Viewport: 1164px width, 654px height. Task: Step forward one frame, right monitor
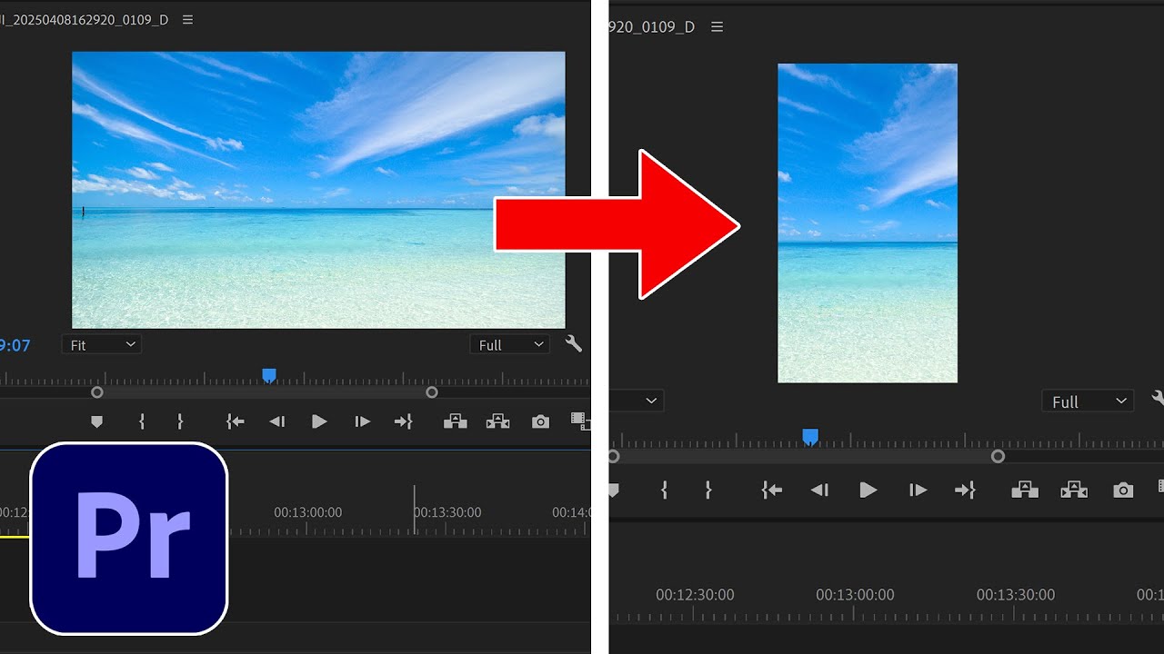[x=918, y=490]
